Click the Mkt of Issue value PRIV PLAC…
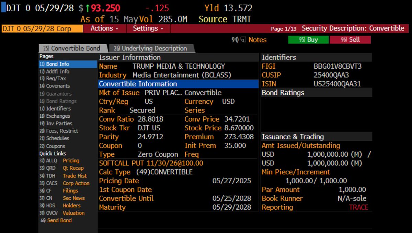 tap(163, 93)
